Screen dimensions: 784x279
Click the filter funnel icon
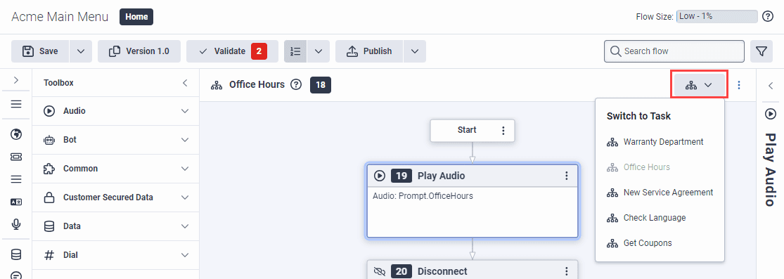point(761,51)
